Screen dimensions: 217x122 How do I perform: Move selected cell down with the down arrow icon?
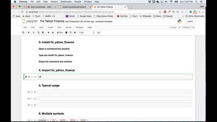pos(53,33)
